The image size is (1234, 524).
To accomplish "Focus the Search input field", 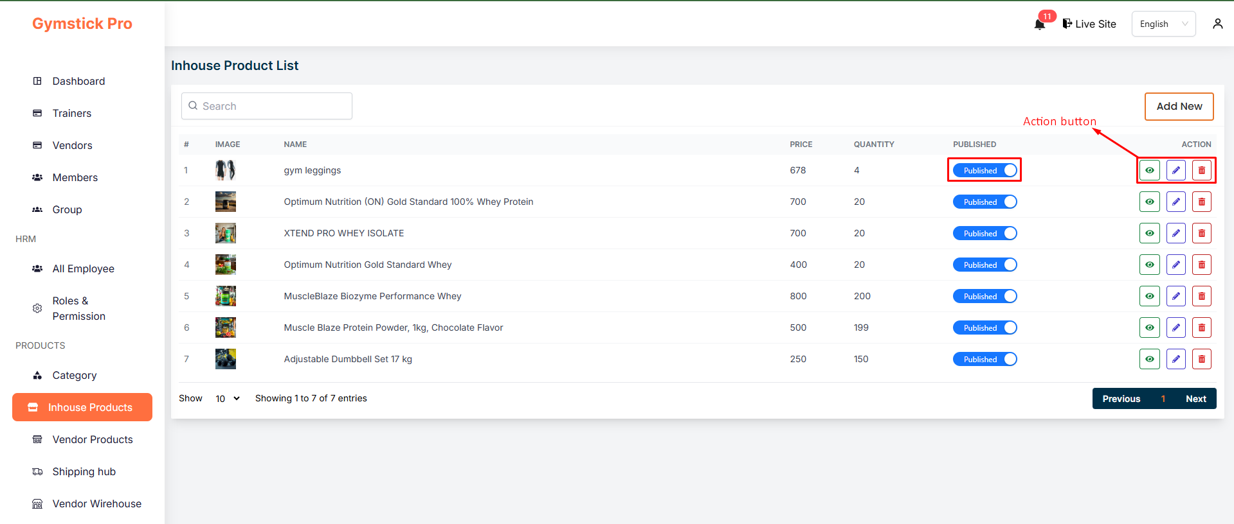I will (275, 106).
